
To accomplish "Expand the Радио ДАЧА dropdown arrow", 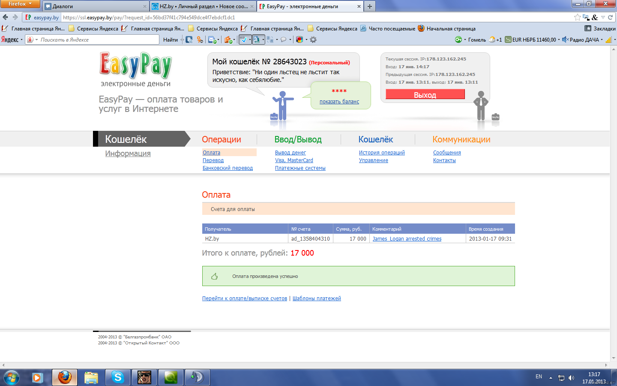I will (602, 39).
